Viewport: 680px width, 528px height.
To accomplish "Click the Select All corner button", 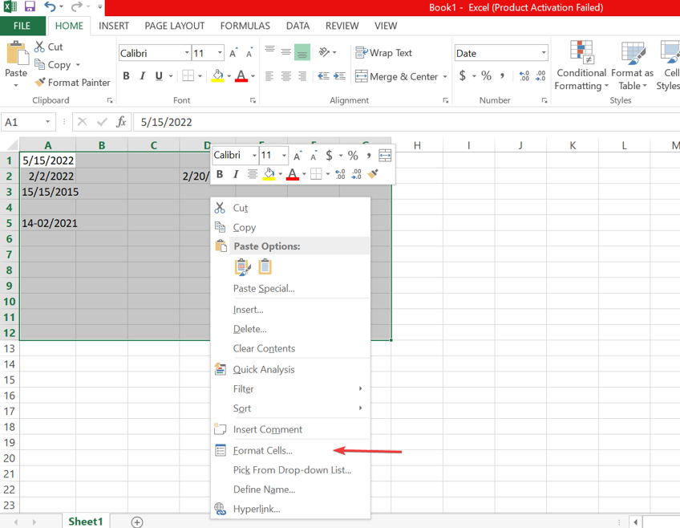I will tap(10, 144).
